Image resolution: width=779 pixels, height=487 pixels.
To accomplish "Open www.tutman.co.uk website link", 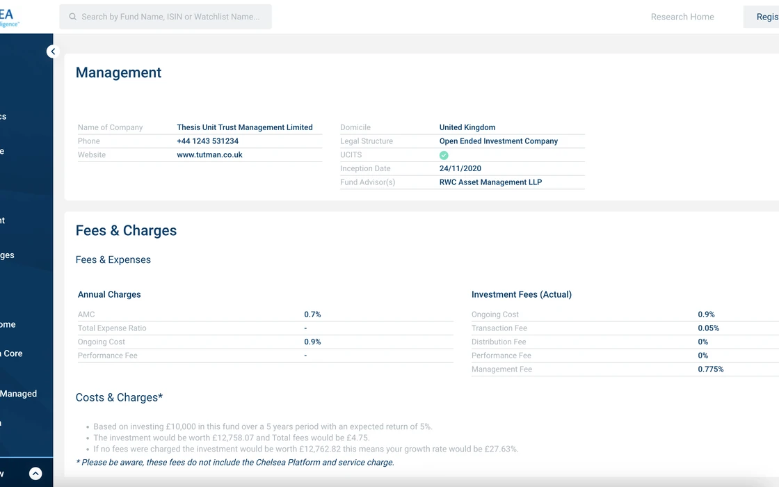I will pyautogui.click(x=209, y=154).
